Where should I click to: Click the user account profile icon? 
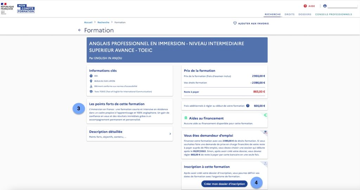325,6
